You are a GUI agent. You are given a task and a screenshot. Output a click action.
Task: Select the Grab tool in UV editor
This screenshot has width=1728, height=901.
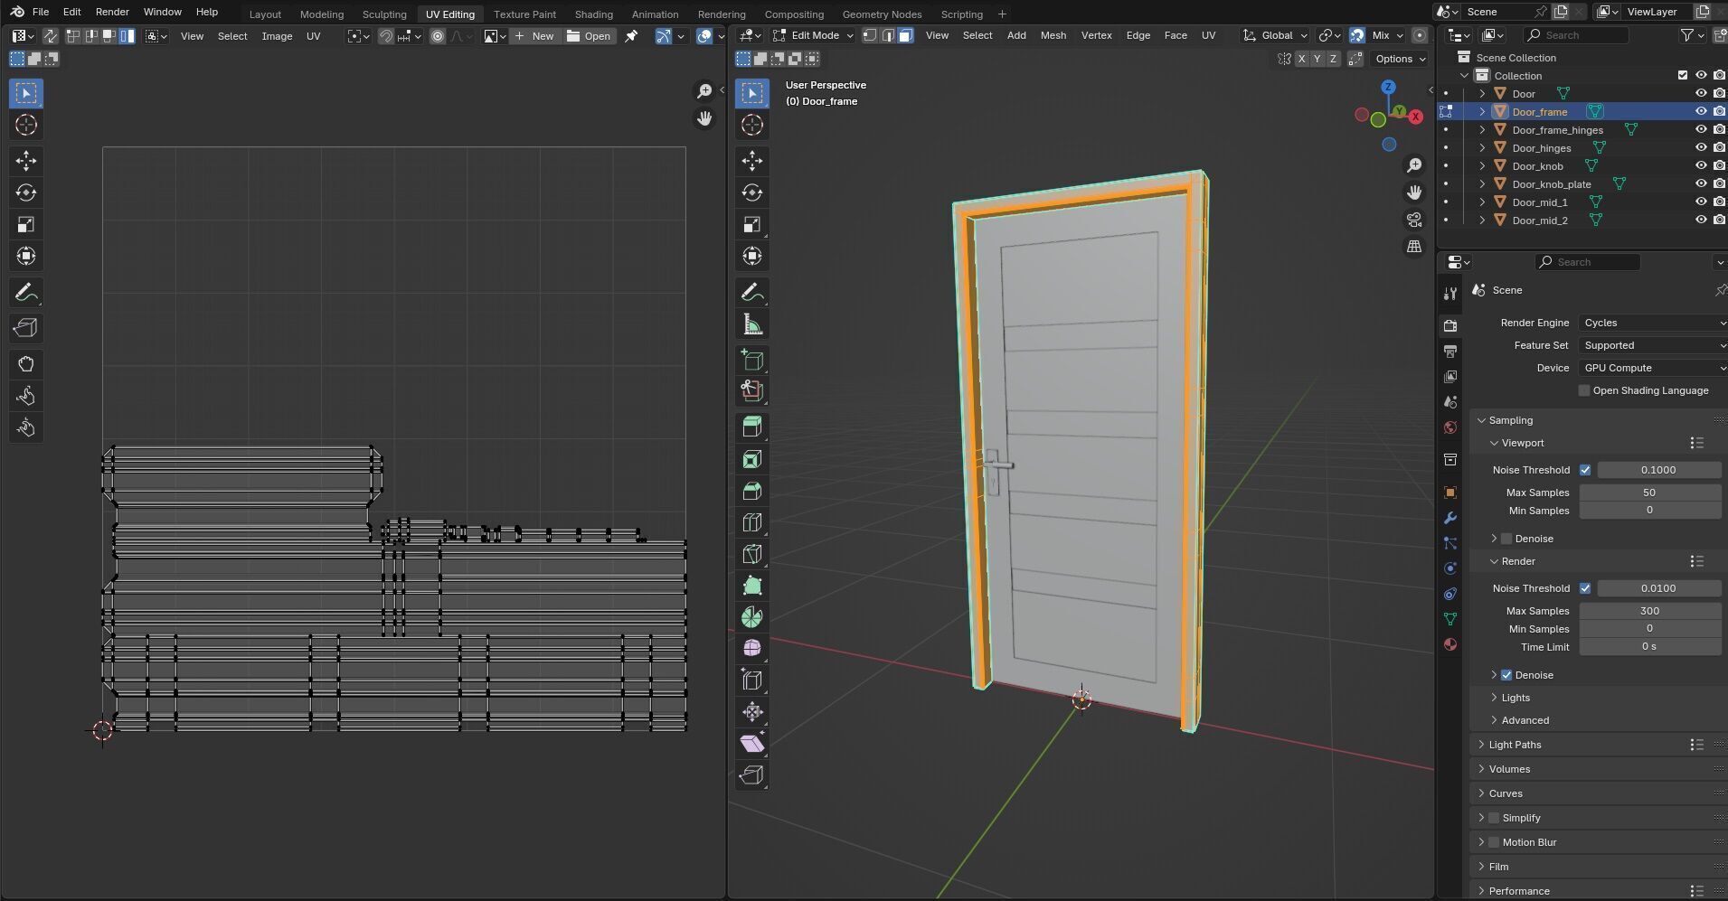point(25,364)
